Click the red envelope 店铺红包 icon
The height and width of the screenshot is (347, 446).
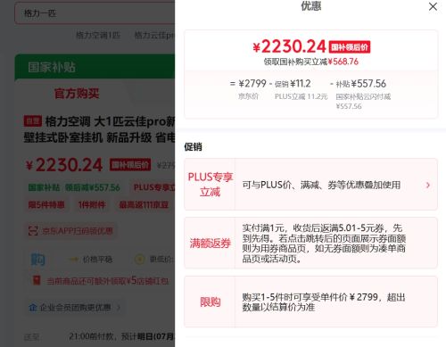[x=37, y=280]
